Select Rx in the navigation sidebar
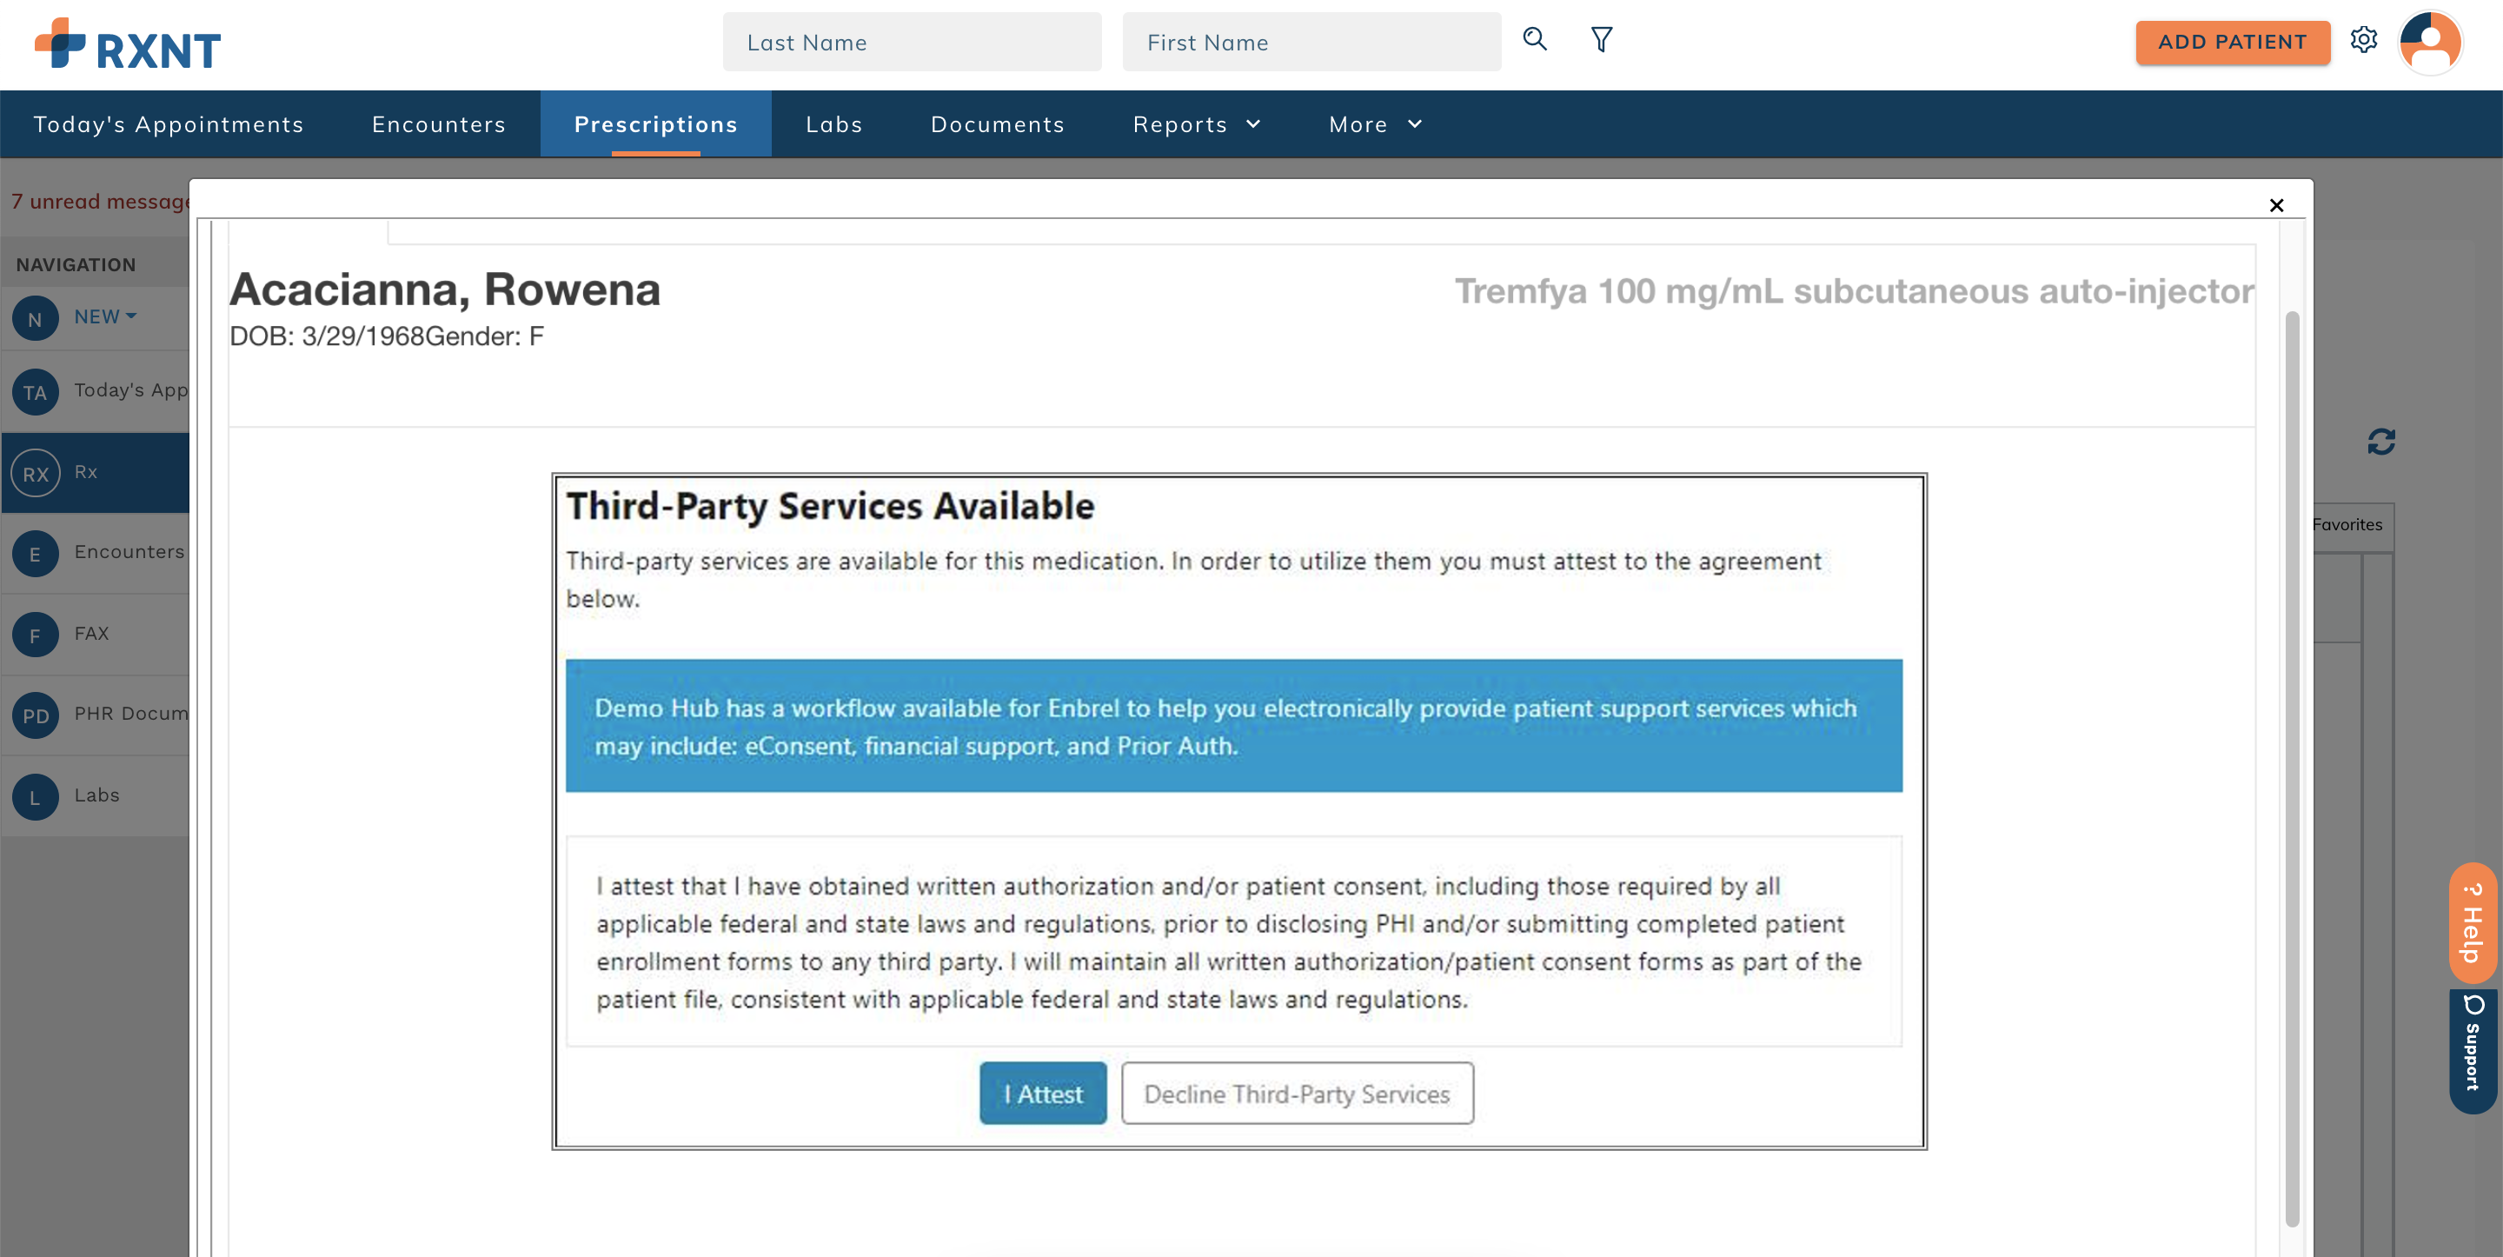Viewport: 2503px width, 1257px height. coord(96,473)
